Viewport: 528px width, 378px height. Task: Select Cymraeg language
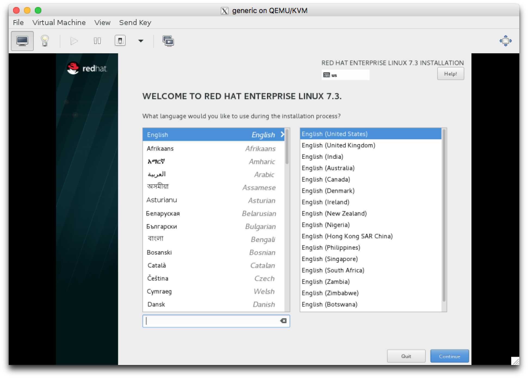click(x=213, y=292)
